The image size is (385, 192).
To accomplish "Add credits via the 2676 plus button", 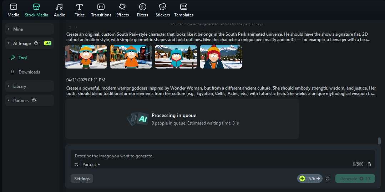I will click(x=310, y=178).
